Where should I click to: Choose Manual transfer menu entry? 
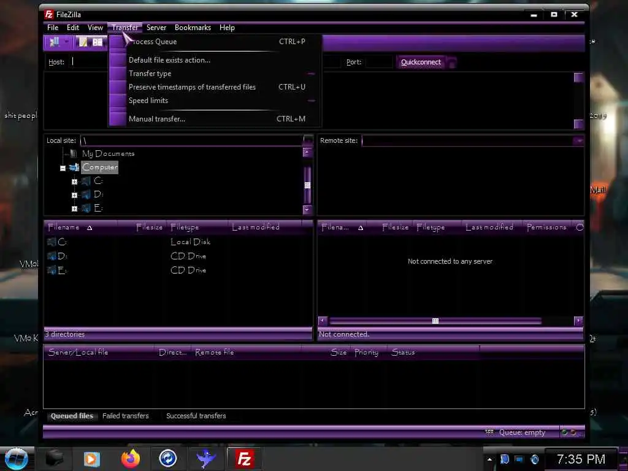click(x=215, y=119)
